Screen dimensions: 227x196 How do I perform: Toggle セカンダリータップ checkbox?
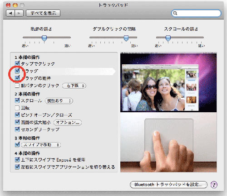tap(17, 129)
